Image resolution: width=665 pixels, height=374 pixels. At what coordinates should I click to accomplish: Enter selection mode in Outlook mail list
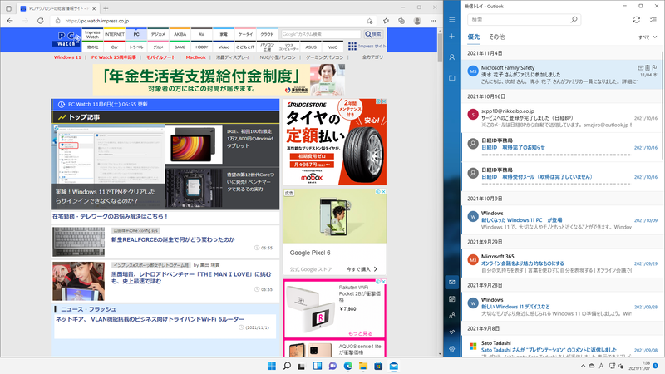pos(653,19)
